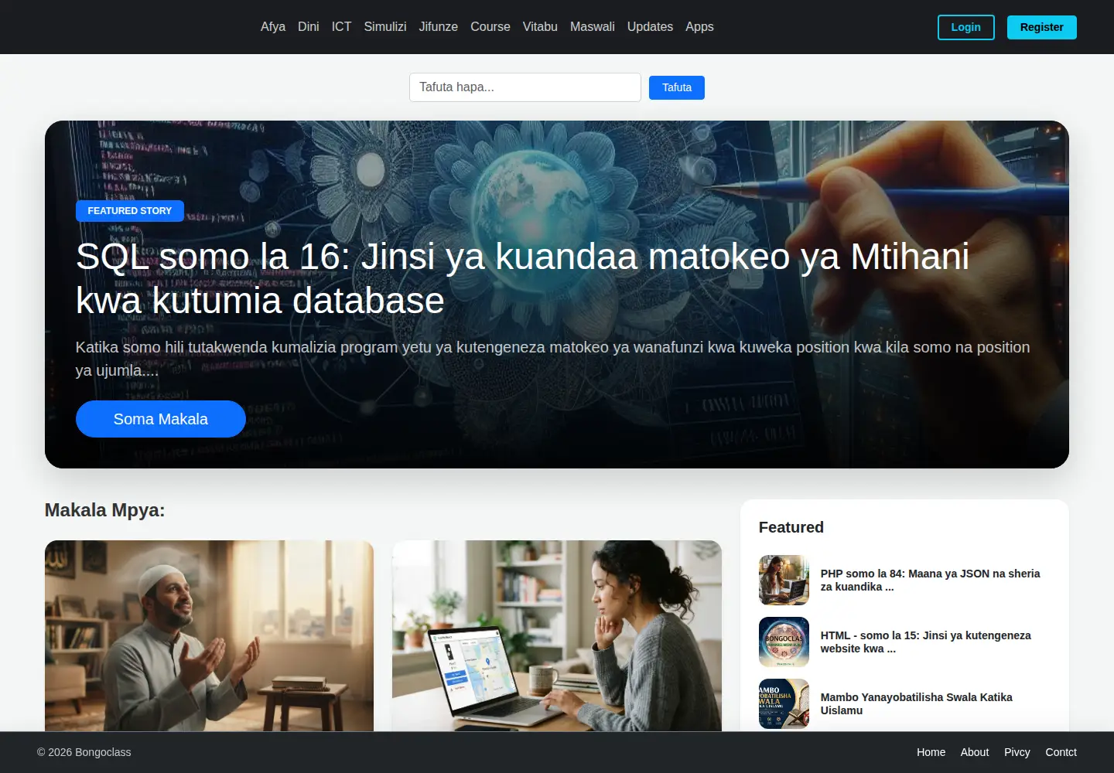The width and height of the screenshot is (1114, 773).
Task: Open the woman with laptop article image
Action: (x=557, y=635)
